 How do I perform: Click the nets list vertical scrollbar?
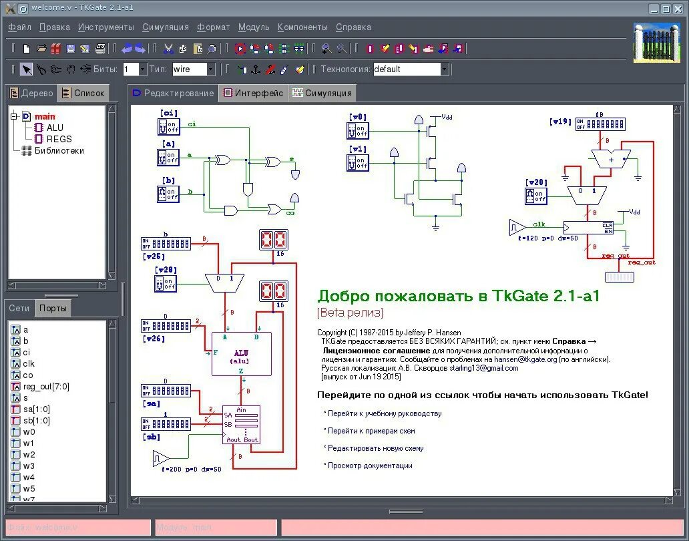coord(111,411)
